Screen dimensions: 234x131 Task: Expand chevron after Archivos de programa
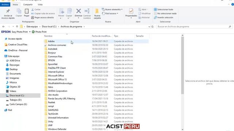click(84, 27)
